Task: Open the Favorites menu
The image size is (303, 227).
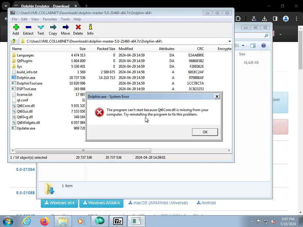Action: coord(50,19)
